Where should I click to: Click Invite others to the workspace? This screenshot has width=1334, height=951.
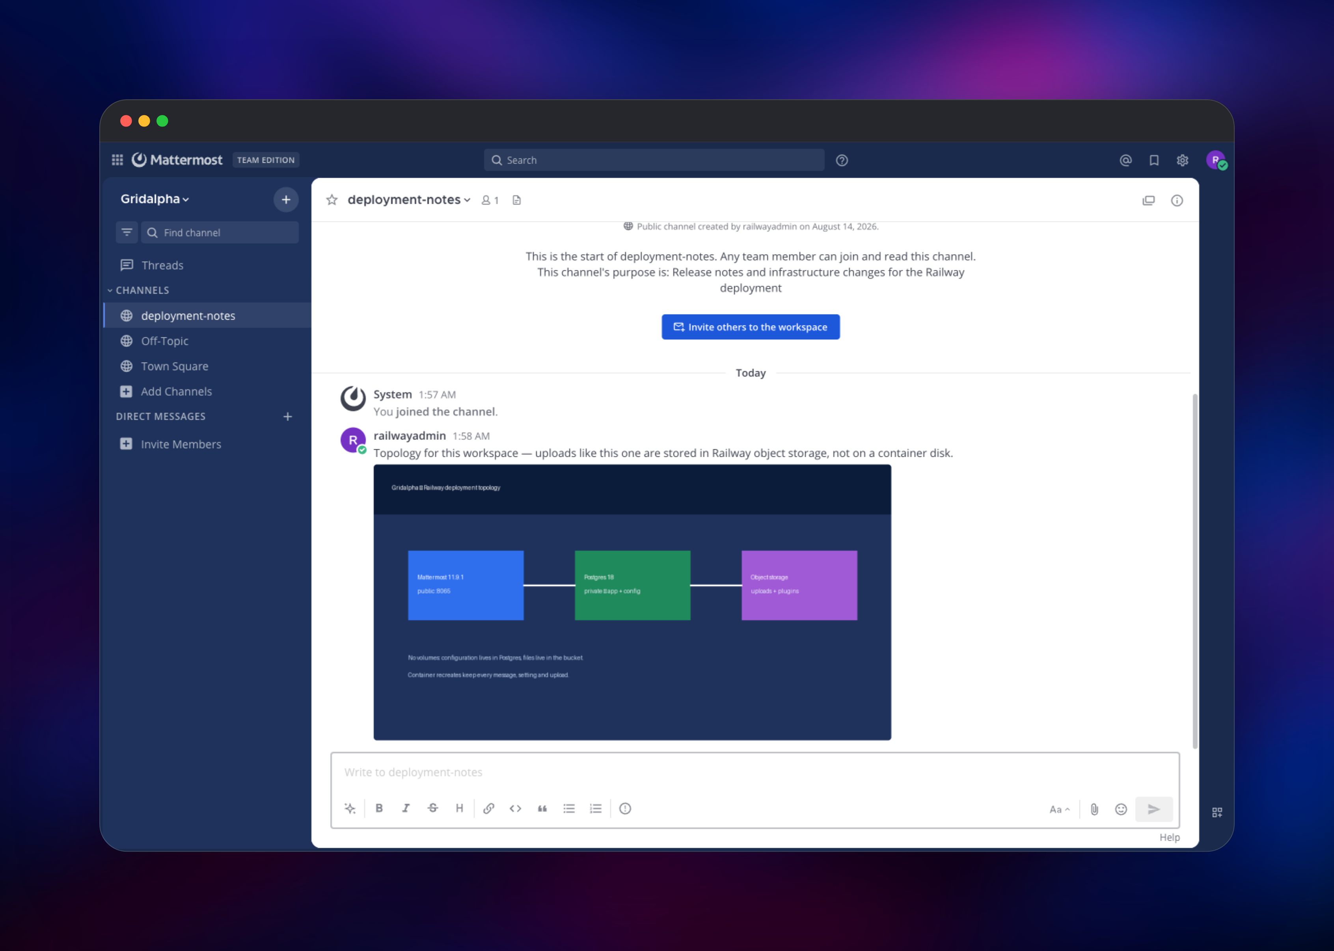[750, 327]
